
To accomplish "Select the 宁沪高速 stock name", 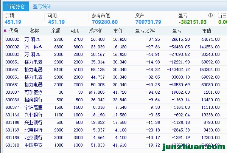I will click(33, 107).
